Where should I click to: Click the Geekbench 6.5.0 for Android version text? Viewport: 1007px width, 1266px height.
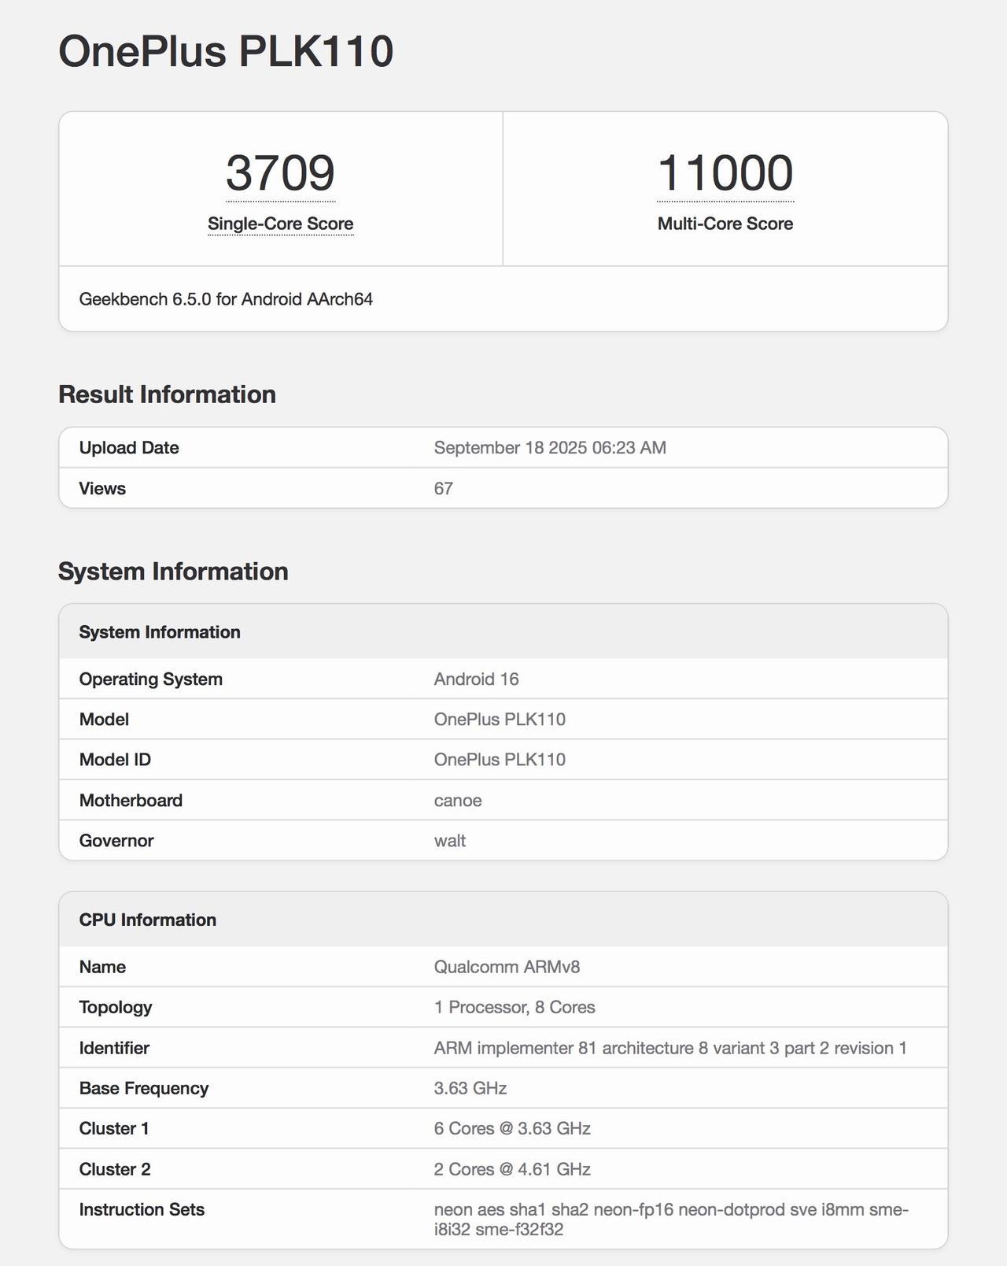226,299
